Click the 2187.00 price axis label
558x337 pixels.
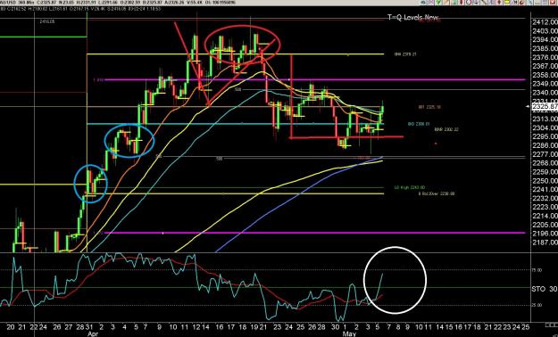[545, 242]
